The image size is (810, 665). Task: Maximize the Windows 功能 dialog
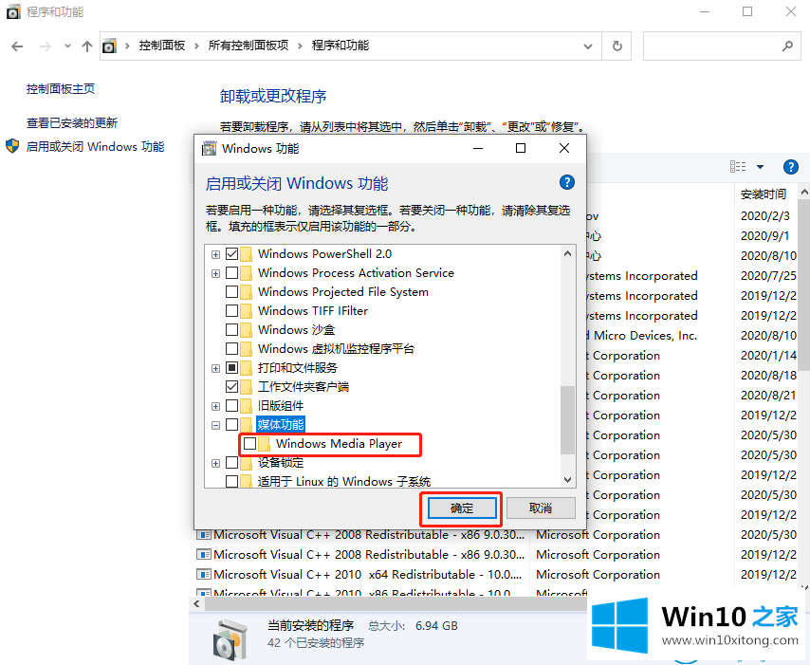[521, 148]
